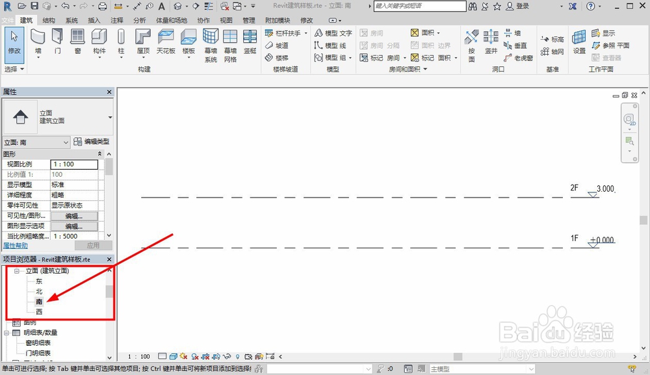Open the 面积 dropdown arrow

pos(438,32)
